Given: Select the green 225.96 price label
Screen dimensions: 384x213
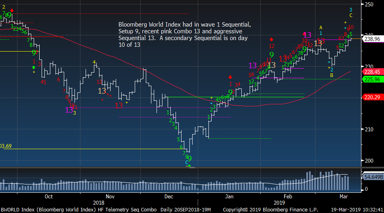Looking at the screenshot, I should 373,79.
